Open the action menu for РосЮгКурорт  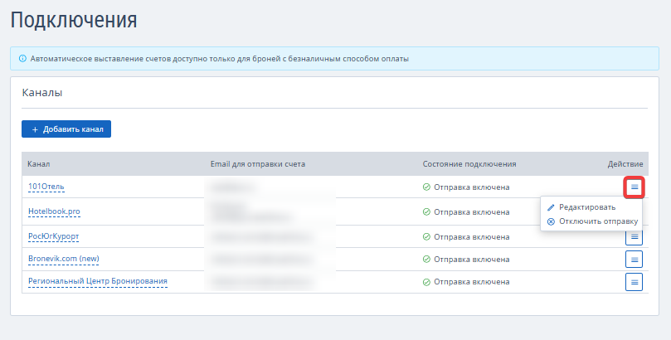pos(635,236)
